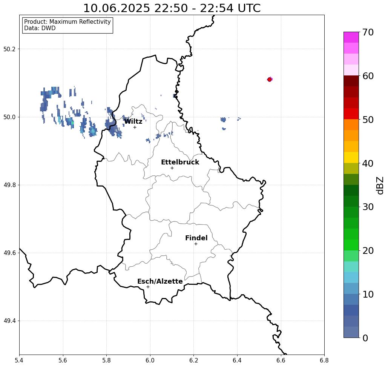Viewport: 388px width, 367px height.
Task: Click longitude tick label 6.8
Action: click(x=324, y=360)
